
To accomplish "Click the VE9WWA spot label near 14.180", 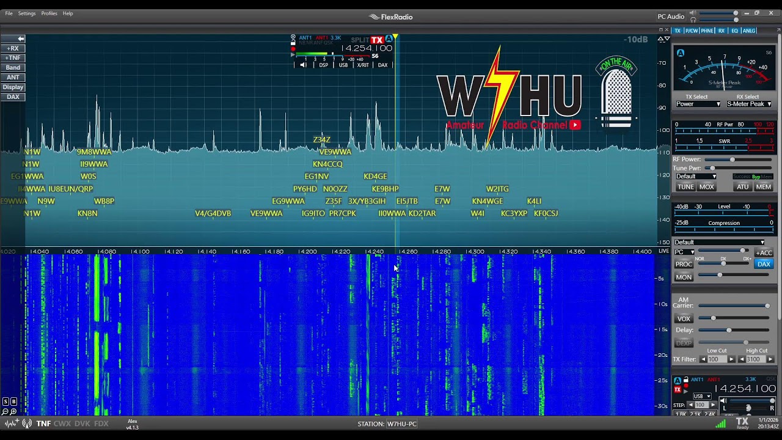I will (266, 214).
